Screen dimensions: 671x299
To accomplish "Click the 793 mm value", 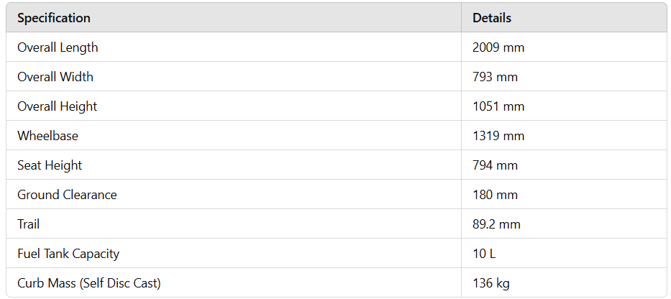I will click(x=495, y=77).
